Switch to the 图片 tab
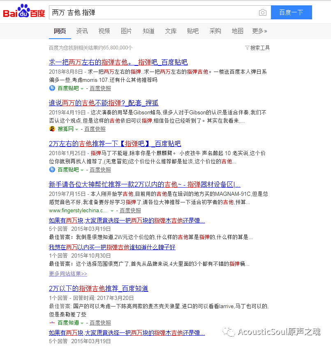Screen dimensions: 331x346 click(126, 31)
